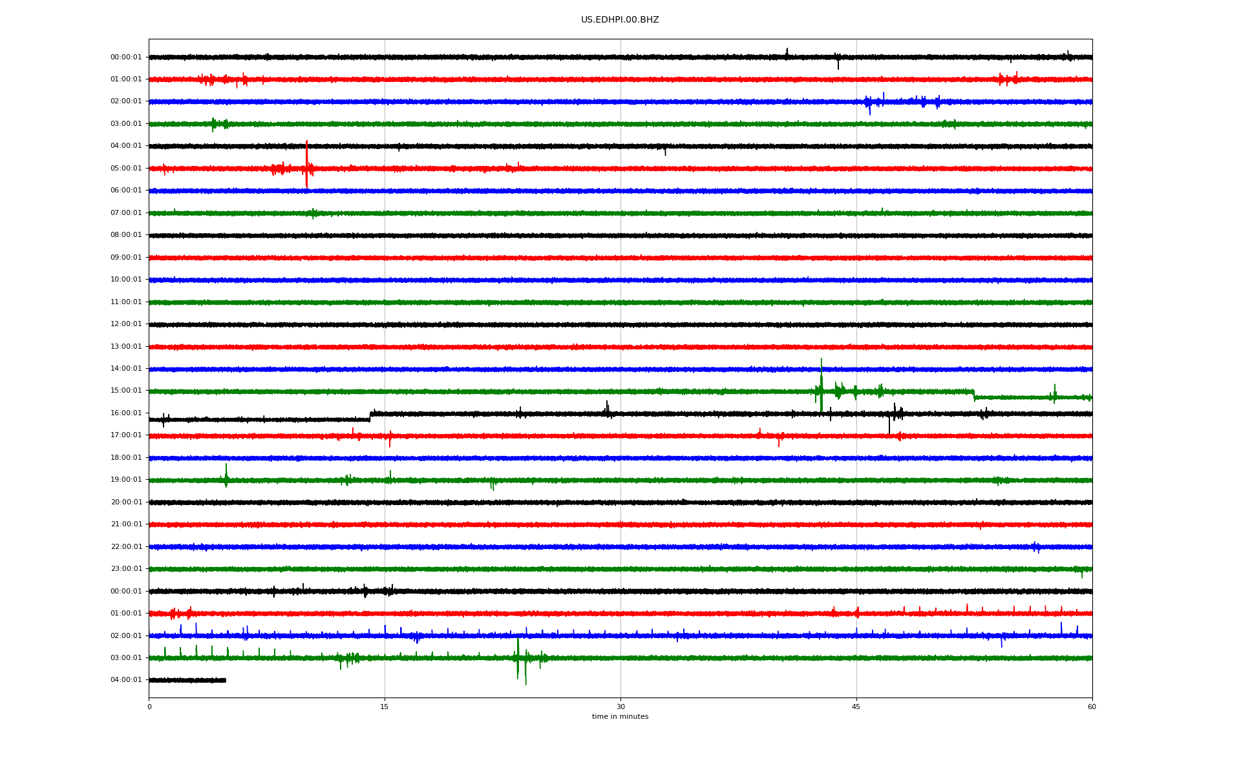This screenshot has width=1241, height=775.
Task: Click the bottom 04:00:01 time label
Action: tap(126, 680)
